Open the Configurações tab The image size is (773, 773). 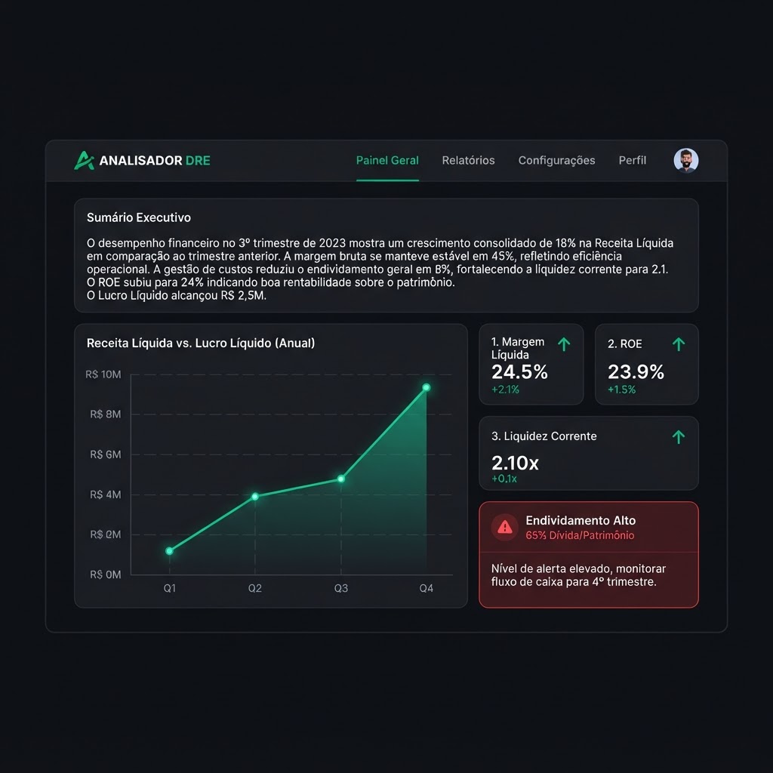556,160
